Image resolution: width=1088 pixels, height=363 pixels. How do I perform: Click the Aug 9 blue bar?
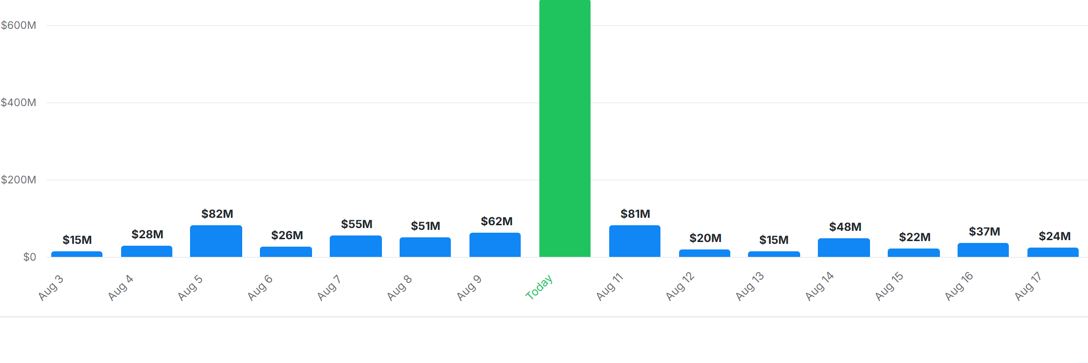495,245
